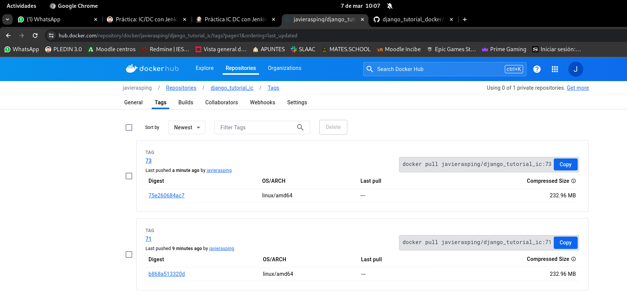Open the J user account avatar
This screenshot has height=299, width=627.
(x=575, y=69)
